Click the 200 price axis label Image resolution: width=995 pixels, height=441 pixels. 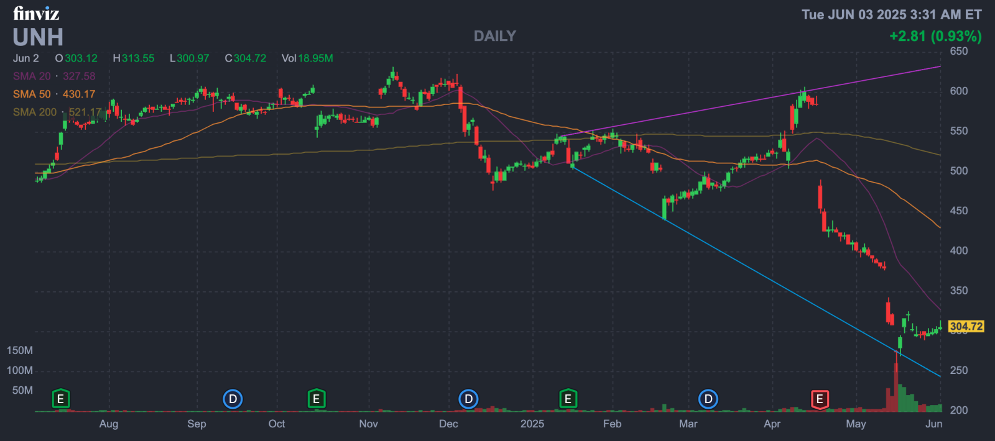[x=959, y=410]
